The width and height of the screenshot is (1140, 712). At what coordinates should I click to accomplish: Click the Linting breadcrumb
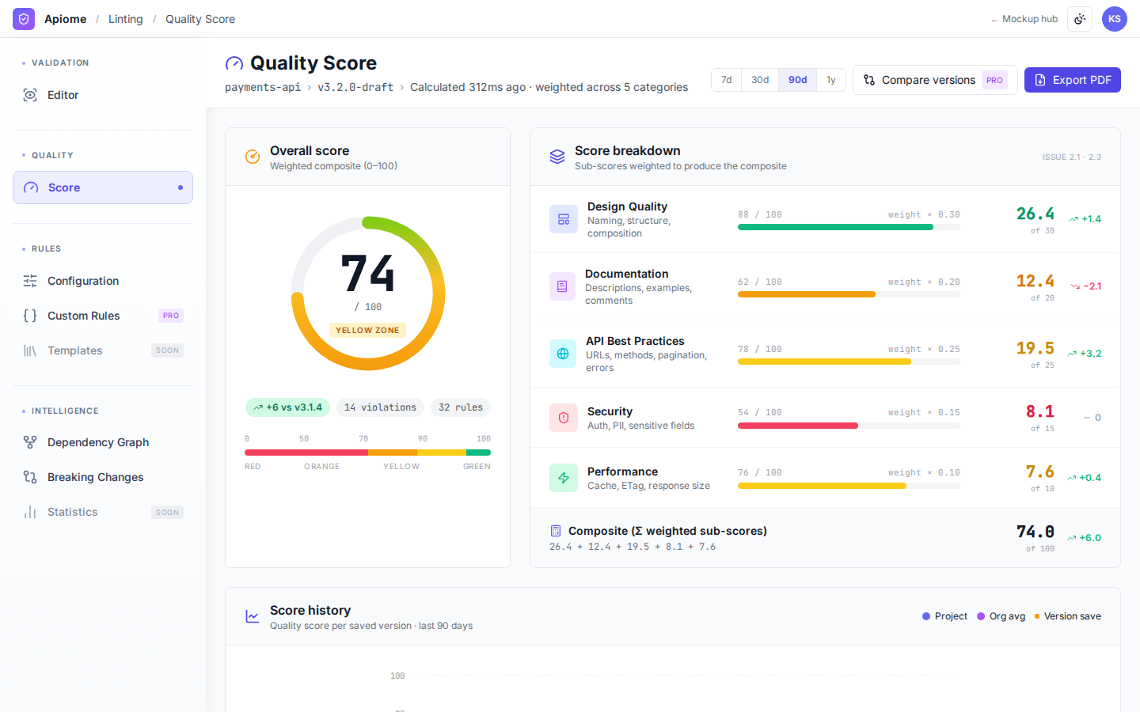pos(126,19)
